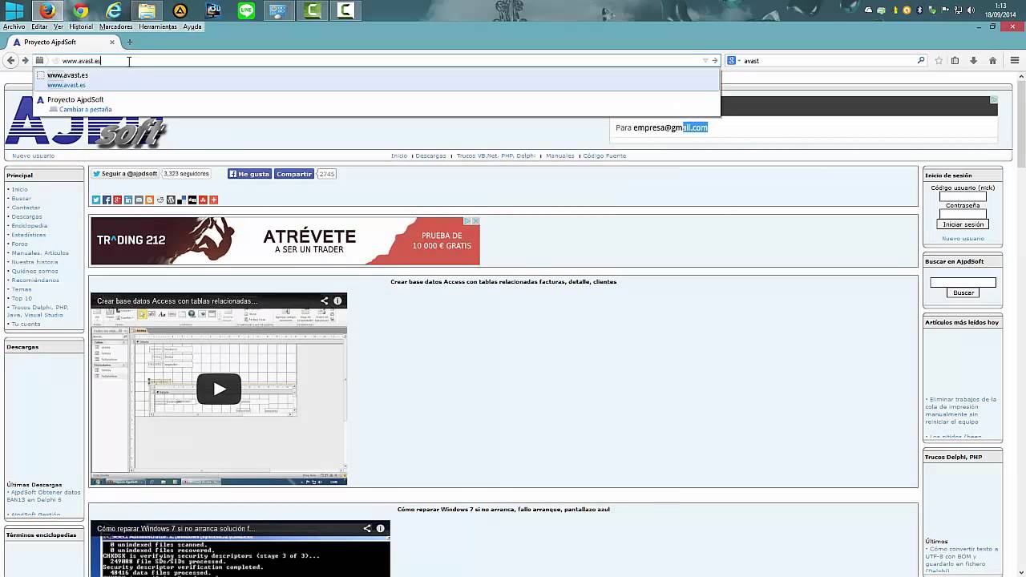
Task: Click the magnifier icon in the search box
Action: pyautogui.click(x=920, y=60)
